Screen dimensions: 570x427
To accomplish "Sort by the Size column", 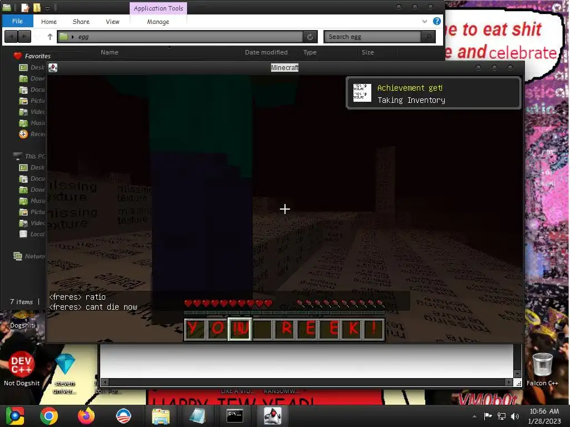I will coord(367,52).
